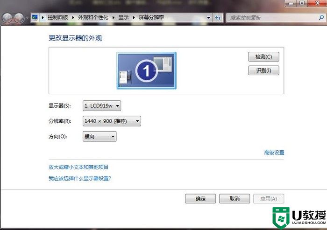Open the recent pages arrow beside Forward
Viewport: 327px width, 230px height.
point(27,18)
